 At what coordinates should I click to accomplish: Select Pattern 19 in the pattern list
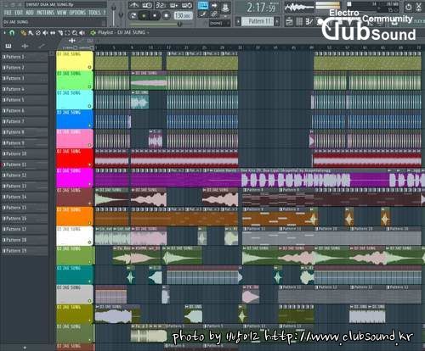25,251
